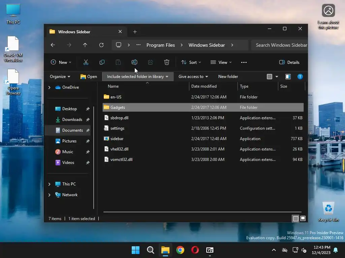
Task: Switch to details view in status bar
Action: pos(295,218)
